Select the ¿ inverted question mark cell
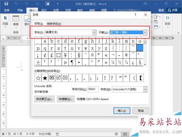Image resolution: width=182 pixels, height=137 pixels. pyautogui.click(x=133, y=62)
